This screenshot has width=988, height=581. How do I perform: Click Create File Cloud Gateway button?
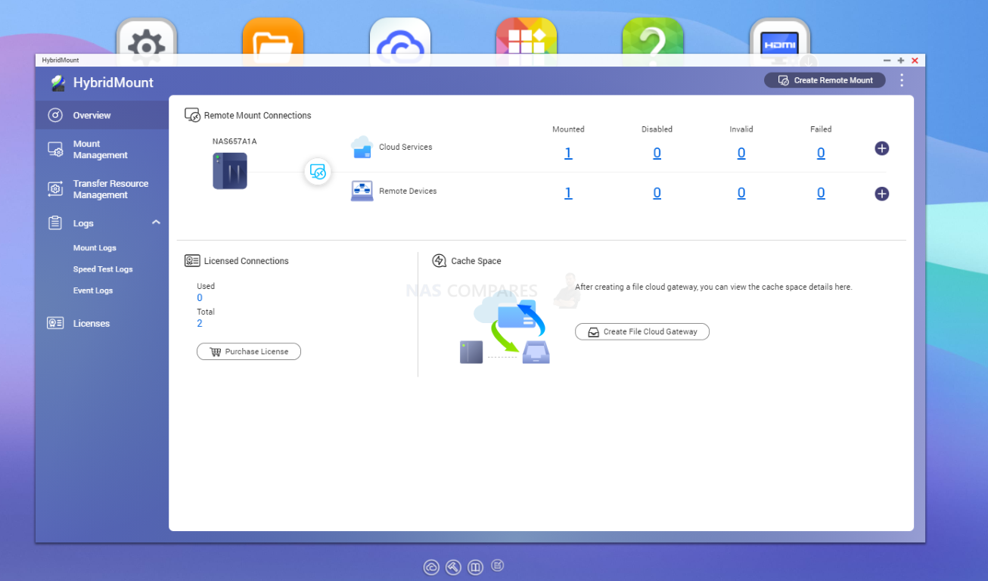click(x=642, y=331)
